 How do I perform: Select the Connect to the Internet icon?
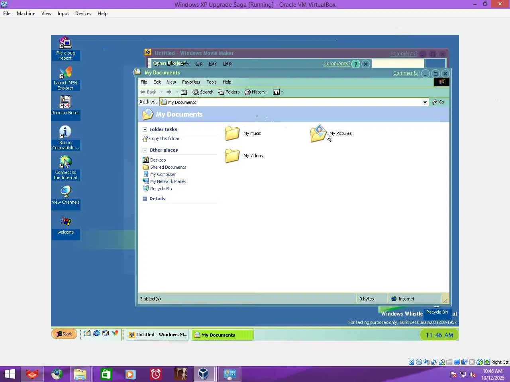[x=65, y=168]
